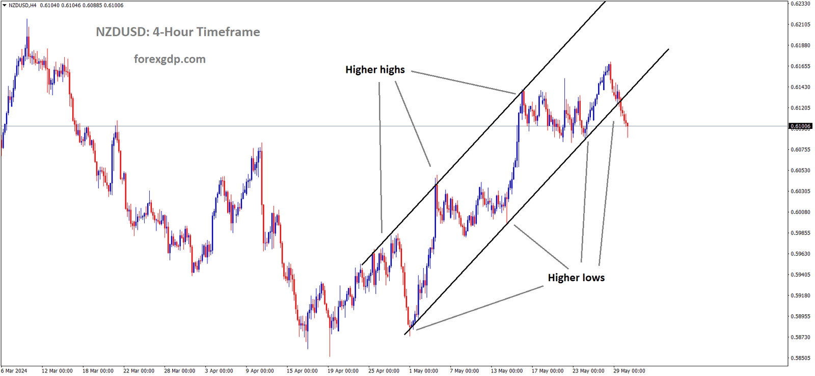
Task: Click the 0.59180 price scale value
Action: point(800,296)
